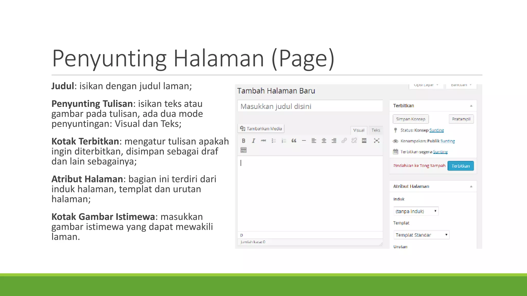Click the status pin icon
527x296 pixels.
click(396, 130)
